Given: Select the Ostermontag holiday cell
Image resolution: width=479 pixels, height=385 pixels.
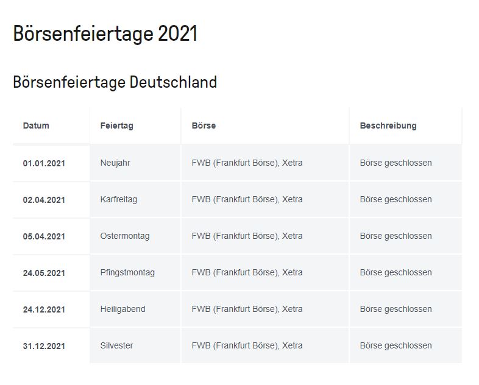Looking at the screenshot, I should coord(124,236).
